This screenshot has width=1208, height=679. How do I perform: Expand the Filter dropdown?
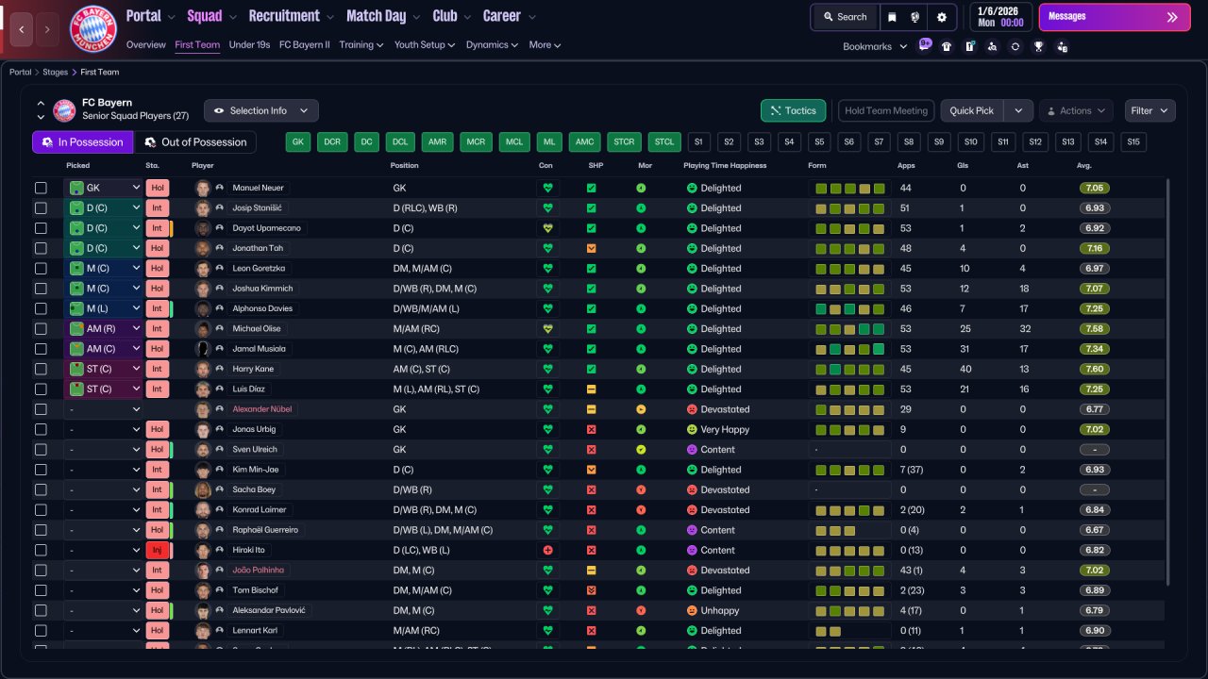[1149, 110]
